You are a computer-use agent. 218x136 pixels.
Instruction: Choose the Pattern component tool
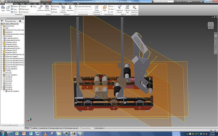pyautogui.click(x=14, y=7)
